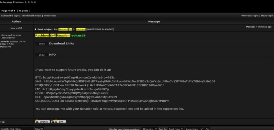Image resolution: width=274 pixels, height=130 pixels.
Task: Click 'If you want to support future cracks' text
Action: coord(73,70)
